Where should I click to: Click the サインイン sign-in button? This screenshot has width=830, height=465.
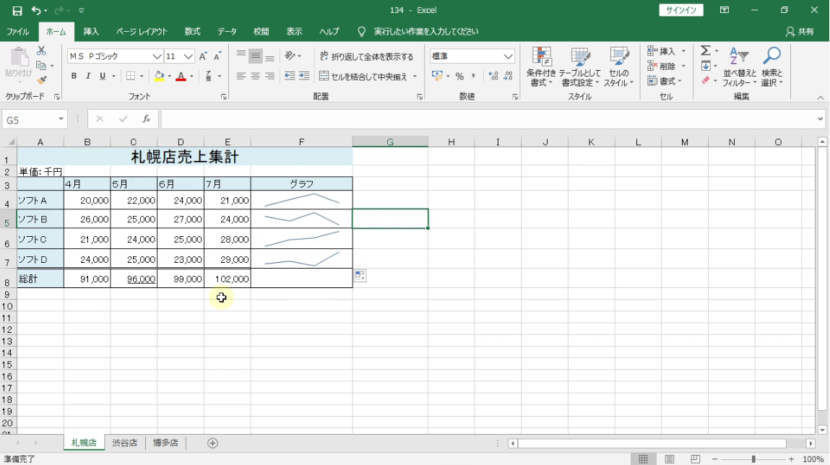[x=681, y=10]
